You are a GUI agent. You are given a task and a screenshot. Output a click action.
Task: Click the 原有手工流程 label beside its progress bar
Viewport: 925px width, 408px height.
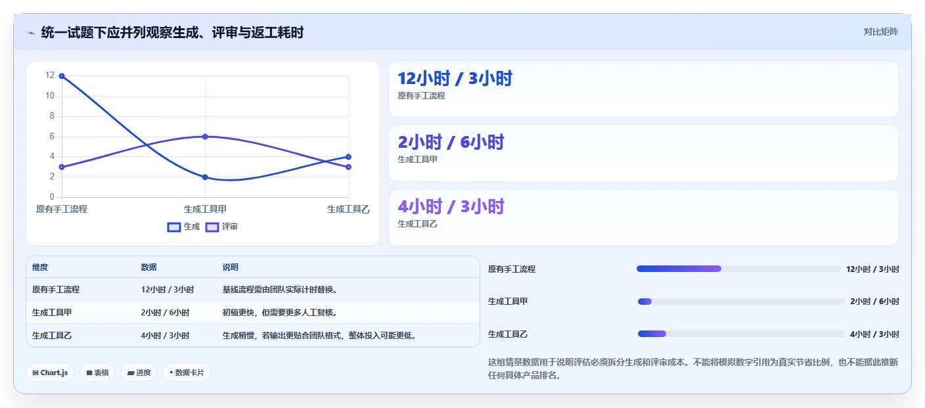(x=512, y=269)
